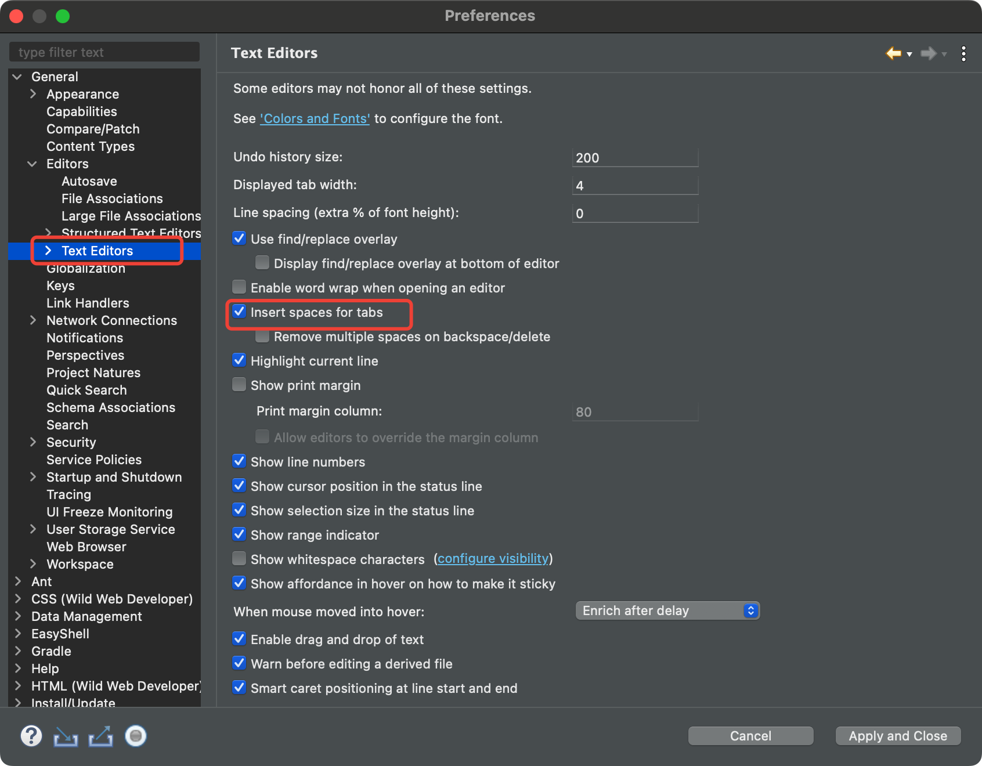Expand the Network Connections node
982x766 pixels.
click(x=33, y=320)
